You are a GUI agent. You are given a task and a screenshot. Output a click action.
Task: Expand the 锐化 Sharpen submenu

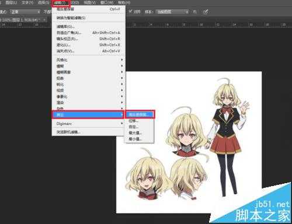[89, 85]
